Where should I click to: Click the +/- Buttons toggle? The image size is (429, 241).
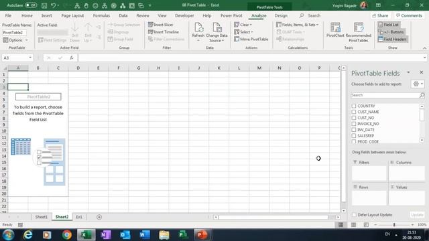(391, 32)
